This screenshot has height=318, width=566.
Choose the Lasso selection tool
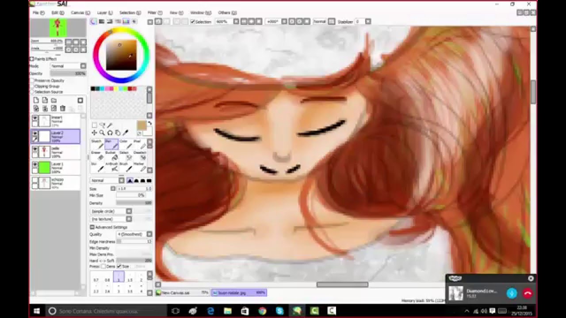[102, 125]
